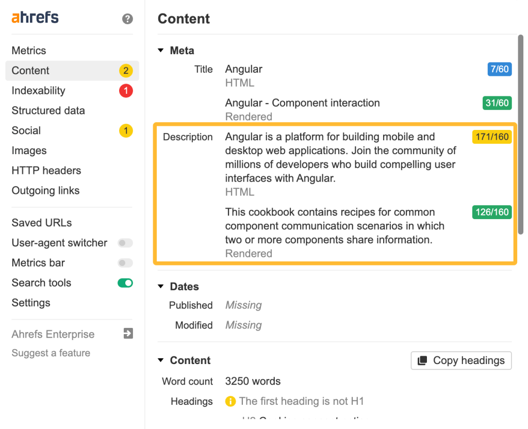
Task: Click the red badge on the Indexability item
Action: 126,91
